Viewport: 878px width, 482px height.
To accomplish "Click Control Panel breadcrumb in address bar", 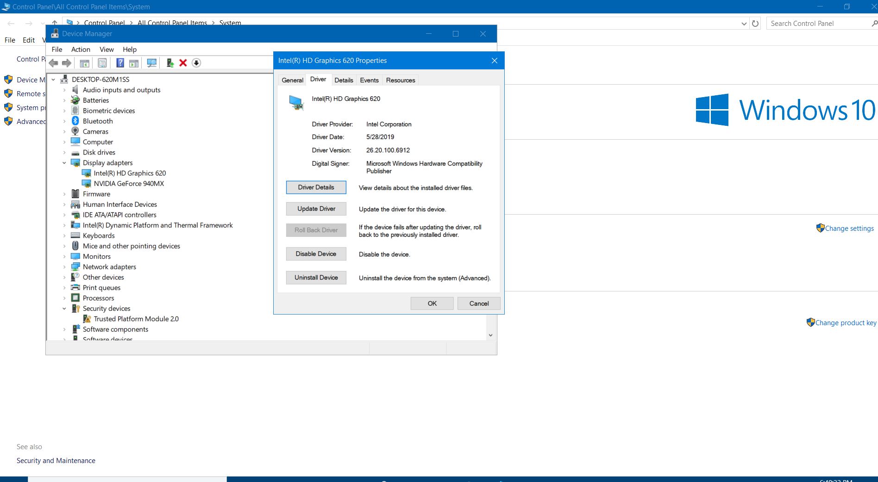I will click(x=104, y=23).
